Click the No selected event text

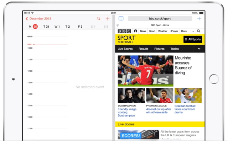(x=90, y=87)
